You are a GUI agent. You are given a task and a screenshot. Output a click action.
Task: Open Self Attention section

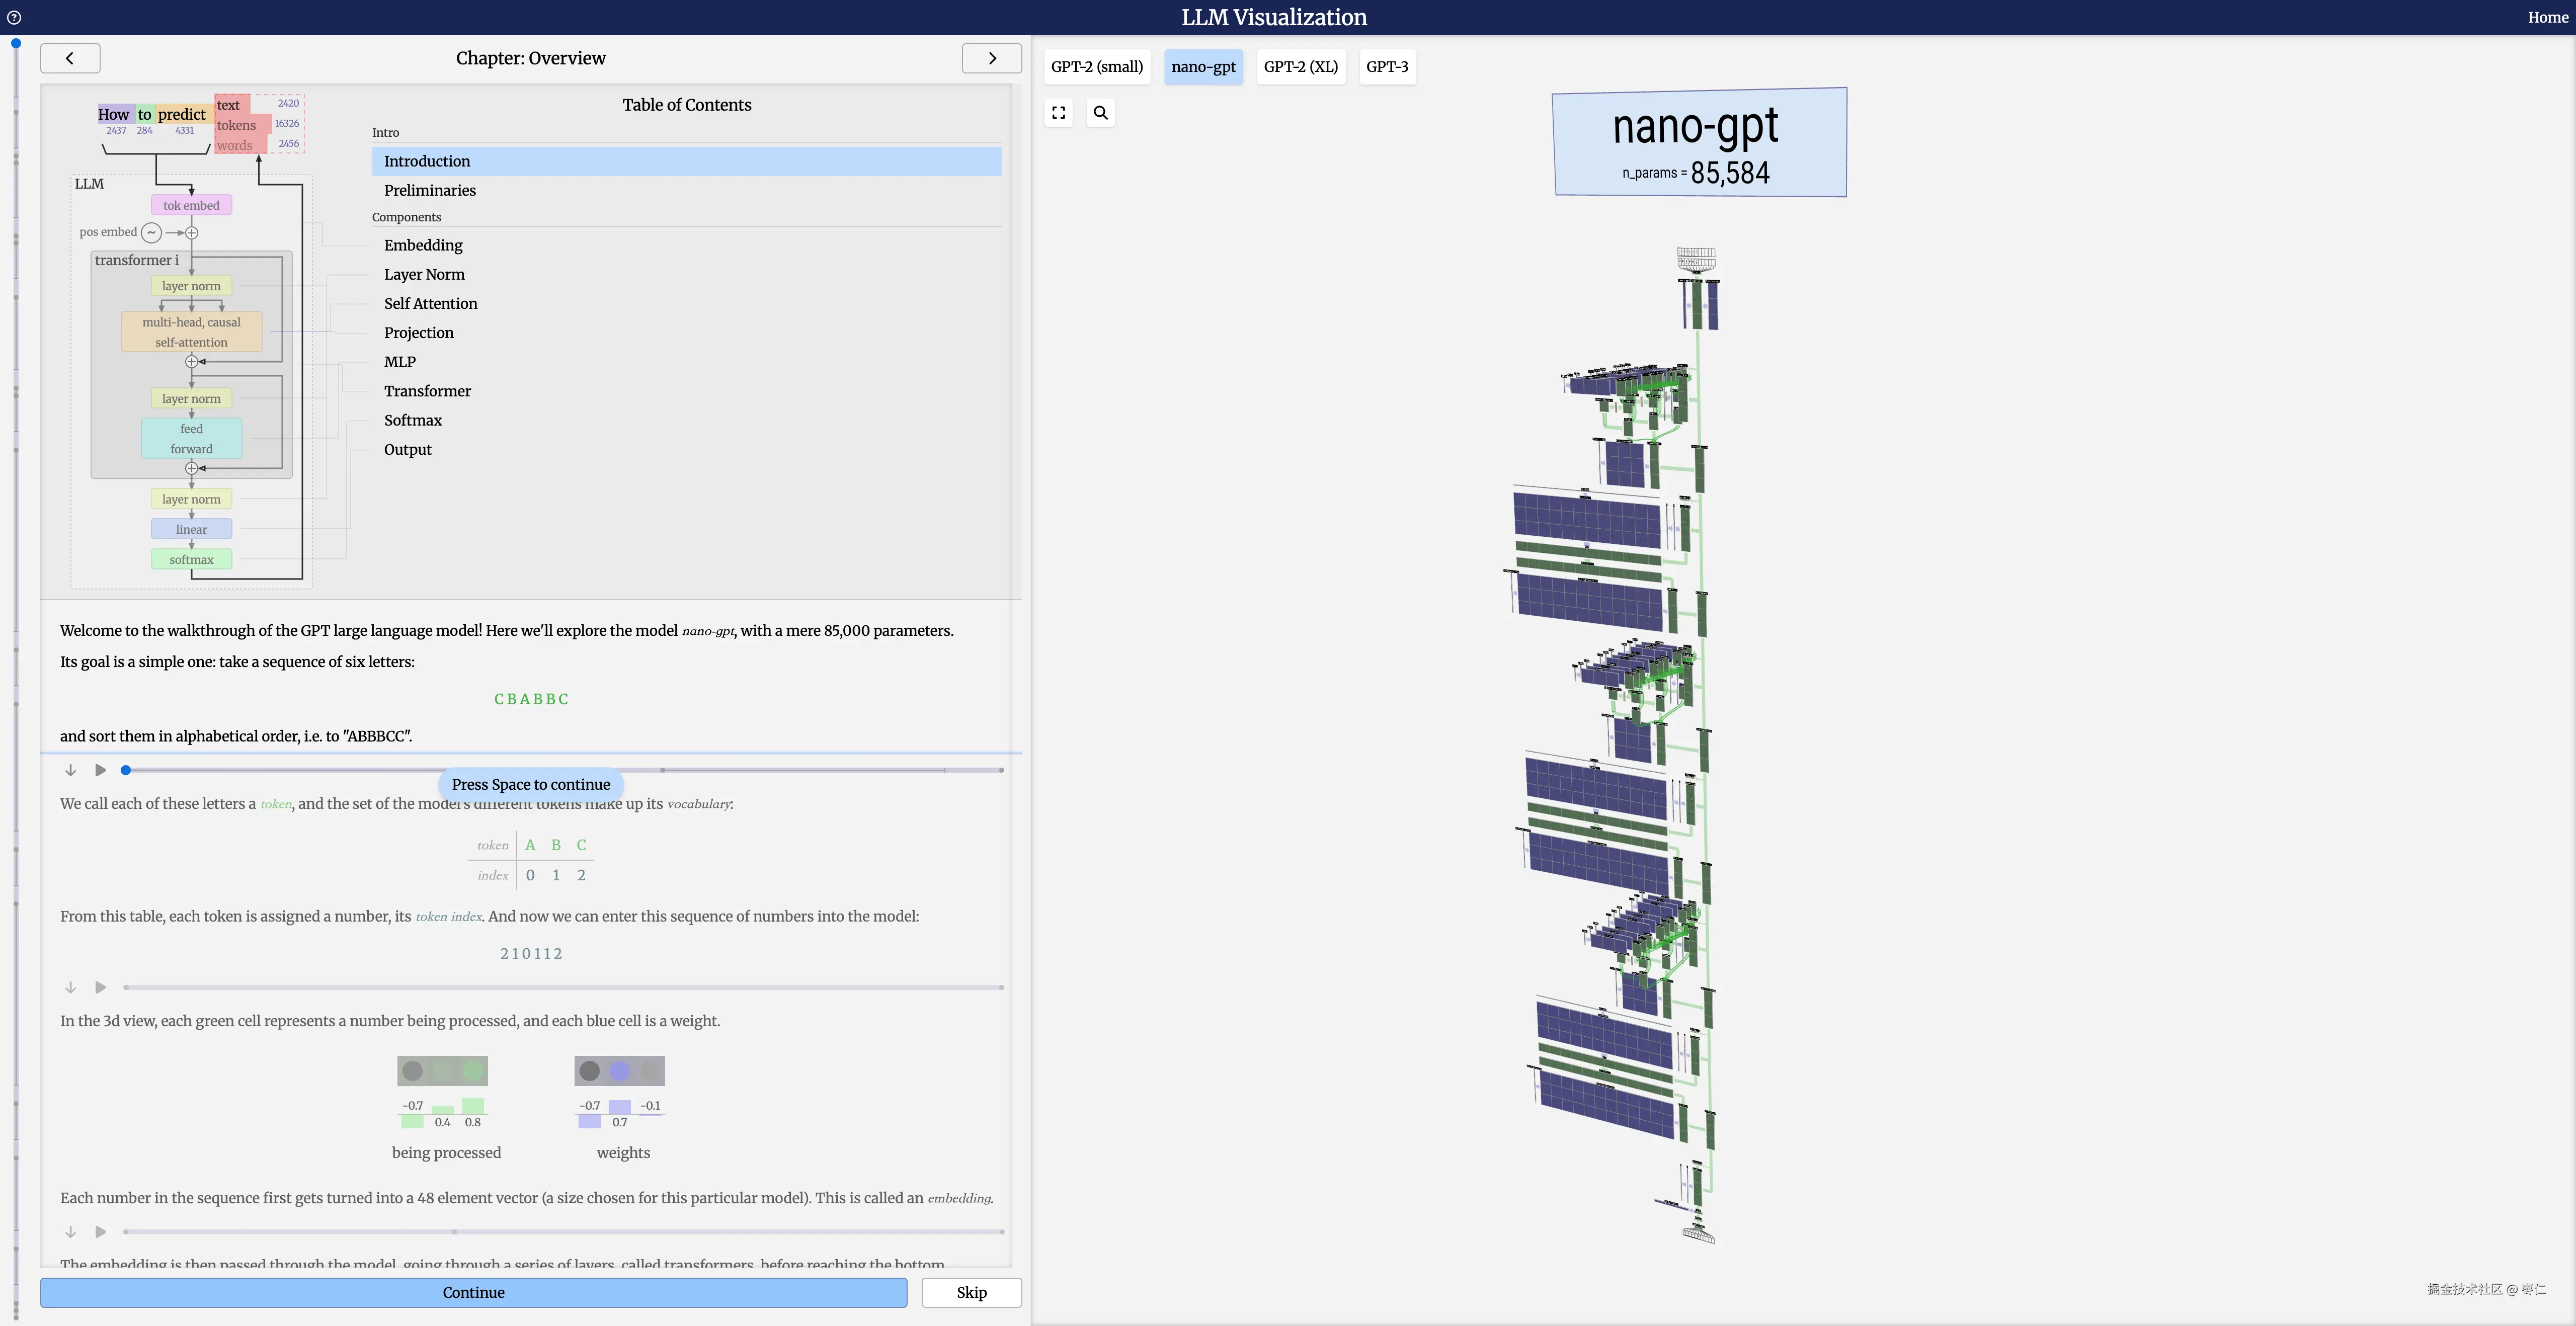[x=430, y=304]
